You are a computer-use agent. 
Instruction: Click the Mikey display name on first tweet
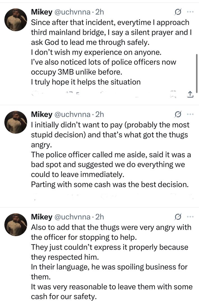[41, 12]
